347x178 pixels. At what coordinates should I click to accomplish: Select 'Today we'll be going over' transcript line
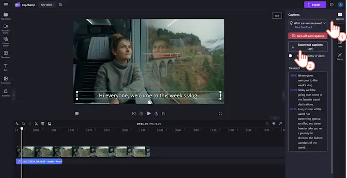coord(310,97)
